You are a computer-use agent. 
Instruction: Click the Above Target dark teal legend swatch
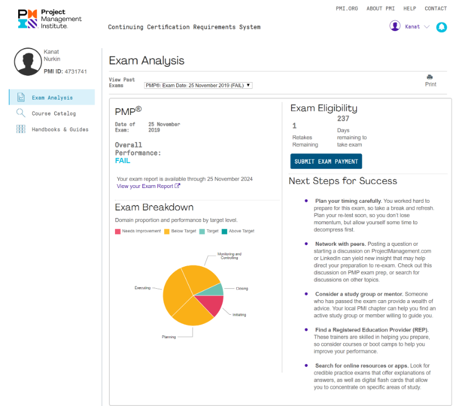tap(224, 232)
